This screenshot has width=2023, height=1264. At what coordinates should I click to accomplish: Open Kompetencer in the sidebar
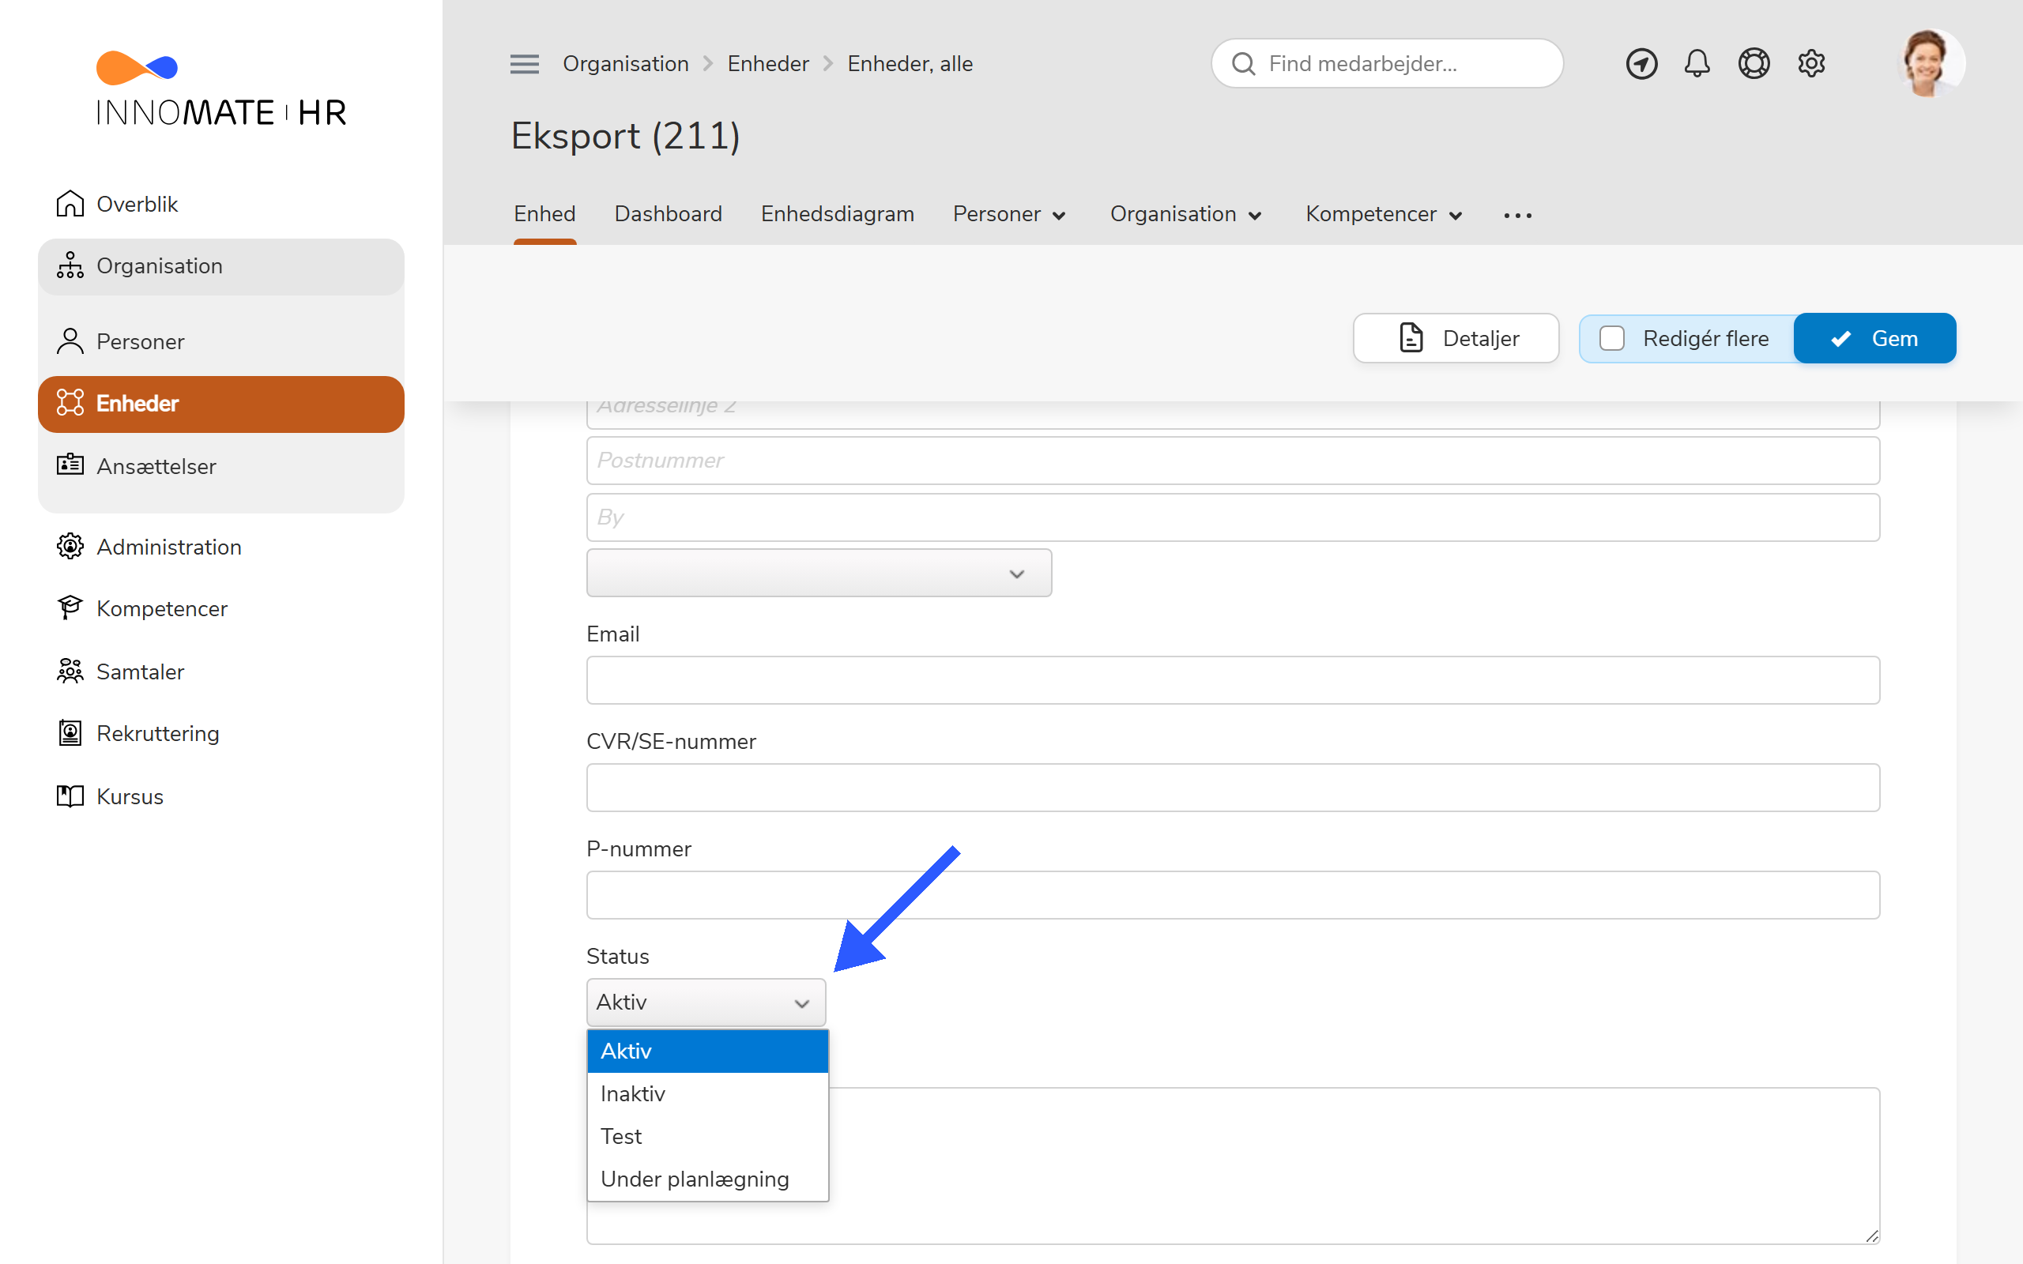161,608
